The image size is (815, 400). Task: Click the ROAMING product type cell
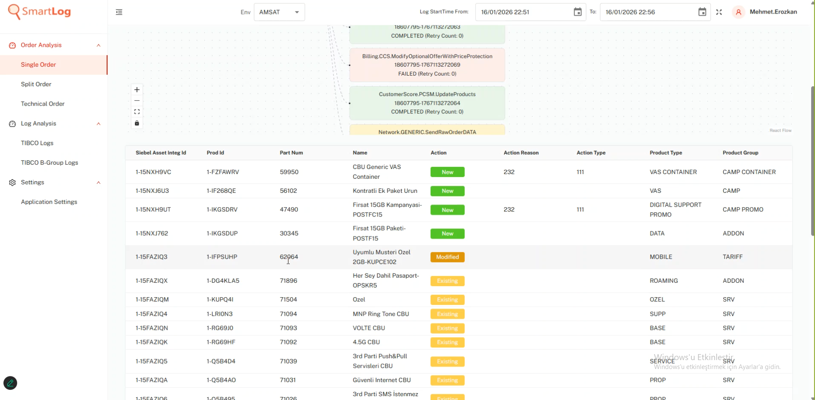(x=664, y=281)
